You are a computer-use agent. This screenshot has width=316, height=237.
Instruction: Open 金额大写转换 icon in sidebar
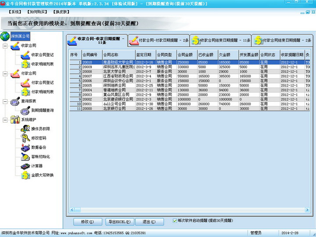[x=25, y=175]
